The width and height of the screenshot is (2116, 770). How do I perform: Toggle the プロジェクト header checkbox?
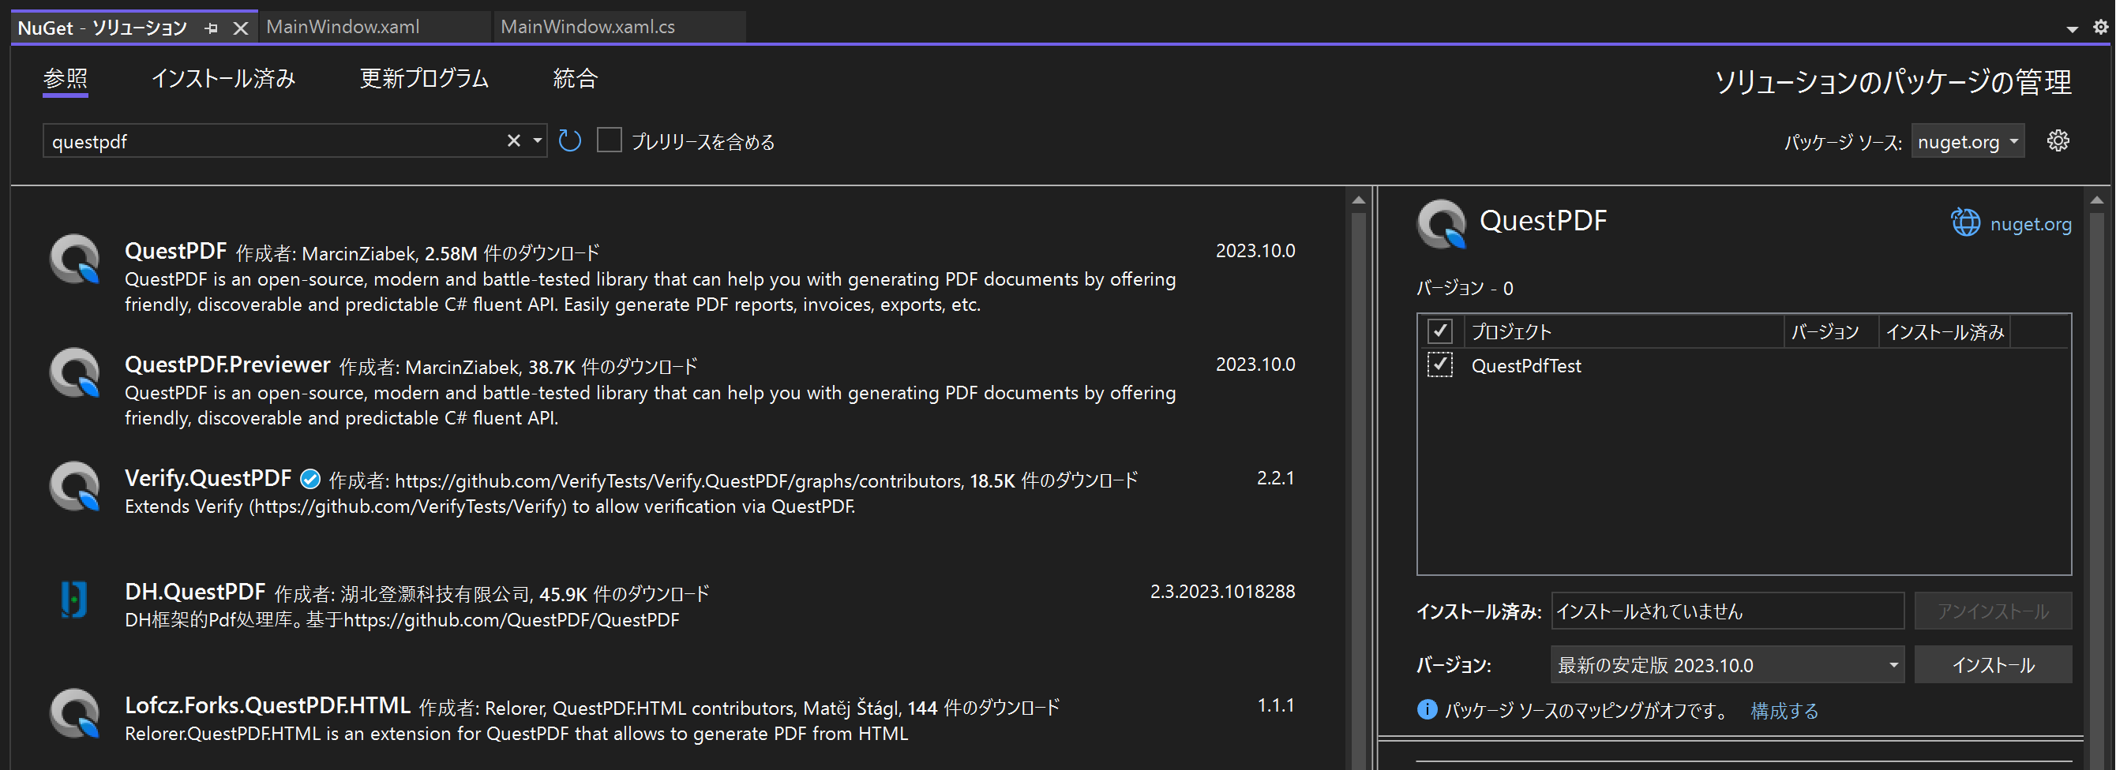coord(1440,331)
